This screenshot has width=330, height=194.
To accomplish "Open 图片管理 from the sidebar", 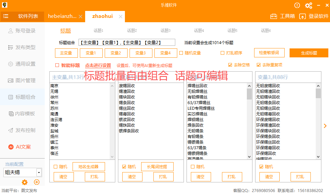I will click(x=22, y=80).
